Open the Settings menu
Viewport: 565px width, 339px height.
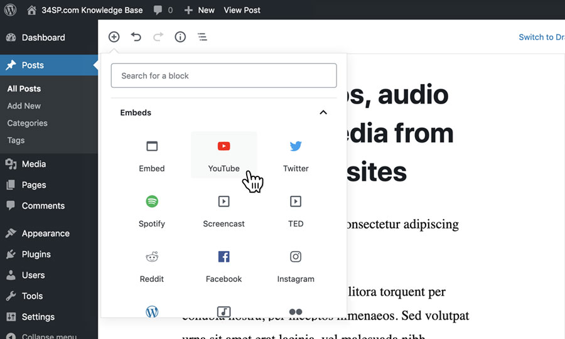(x=48, y=317)
